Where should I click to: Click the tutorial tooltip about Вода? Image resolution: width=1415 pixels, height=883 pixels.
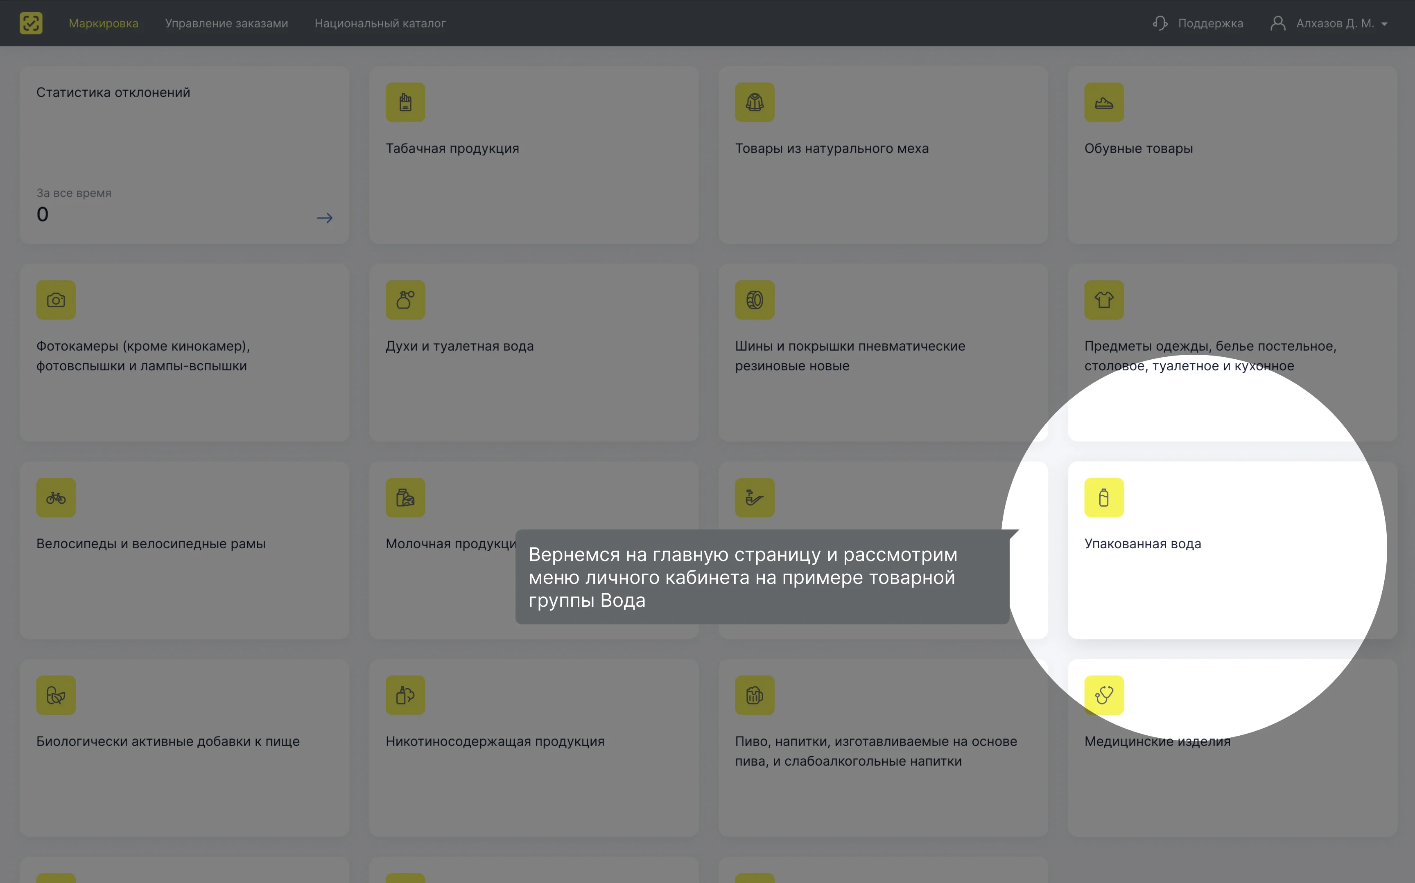point(762,577)
